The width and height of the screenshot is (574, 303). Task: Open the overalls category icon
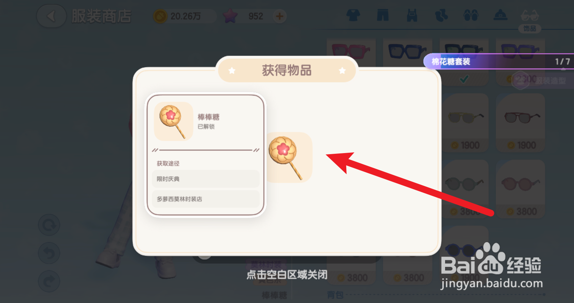pos(412,15)
